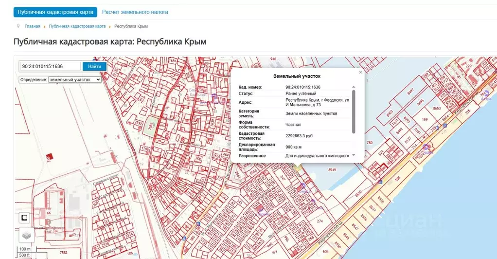Click the location pin icon in breadcrumbs

18,26
